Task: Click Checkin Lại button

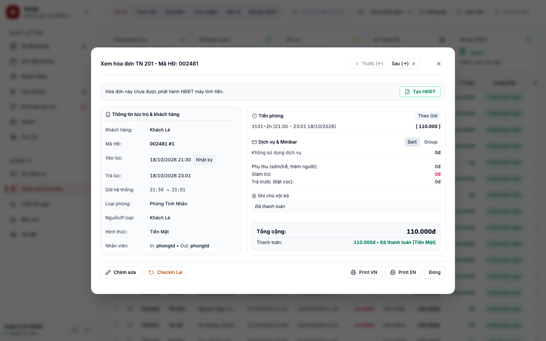Action: click(x=165, y=272)
